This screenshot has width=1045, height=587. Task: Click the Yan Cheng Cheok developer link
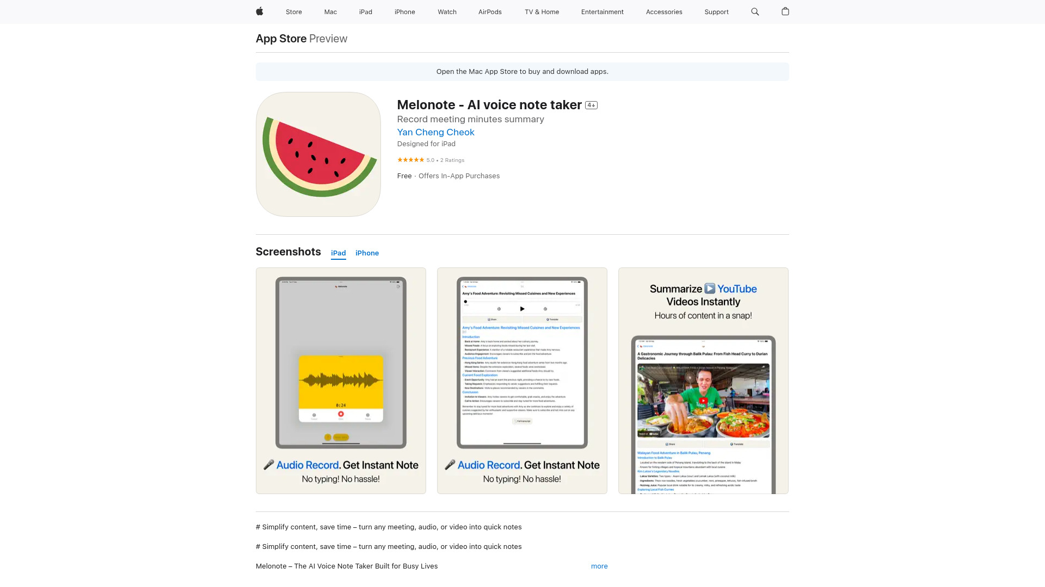435,132
